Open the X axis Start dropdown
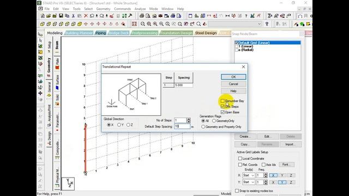Image resolution: width=349 pixels, height=196 pixels. [x=248, y=175]
